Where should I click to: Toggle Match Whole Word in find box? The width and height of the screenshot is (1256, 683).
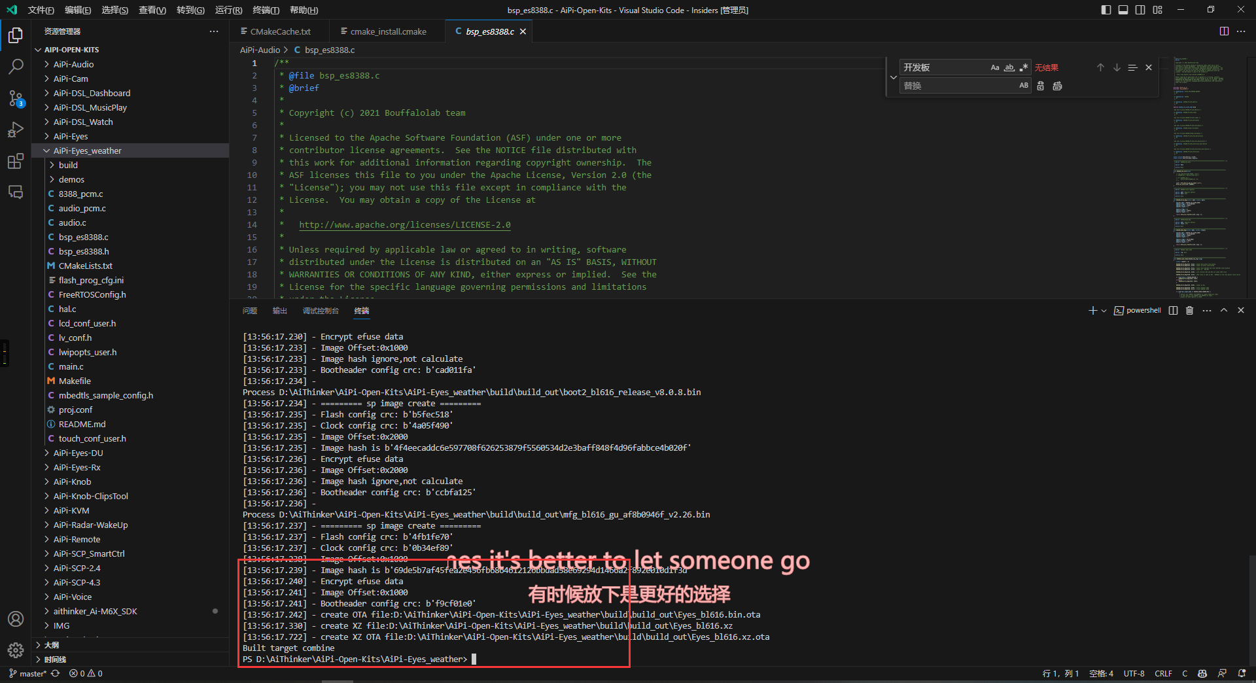pyautogui.click(x=1009, y=67)
